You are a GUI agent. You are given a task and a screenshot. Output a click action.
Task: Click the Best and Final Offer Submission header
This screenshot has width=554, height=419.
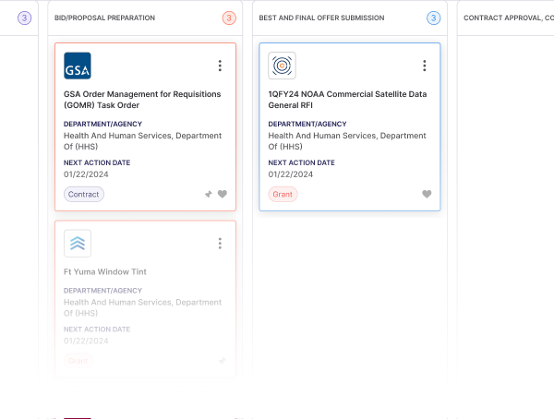coord(321,18)
